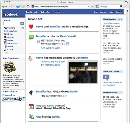This screenshot has height=123, width=130.
Task: Click the browser stop loading icon
Action: click(x=23, y=7)
